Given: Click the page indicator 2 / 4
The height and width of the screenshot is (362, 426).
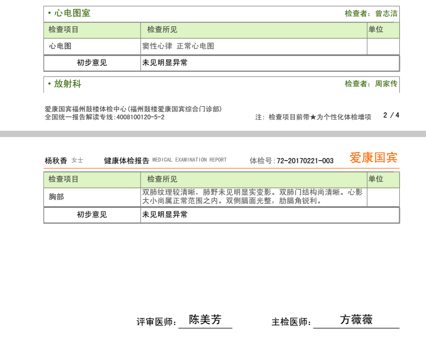Looking at the screenshot, I should click(391, 115).
